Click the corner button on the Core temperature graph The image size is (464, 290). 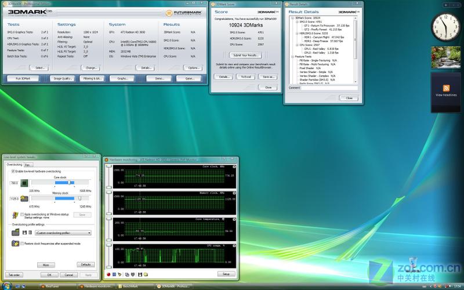pos(234,220)
